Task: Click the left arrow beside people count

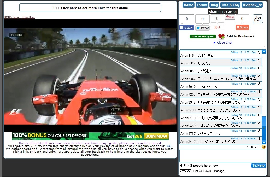Action: (x=181, y=166)
